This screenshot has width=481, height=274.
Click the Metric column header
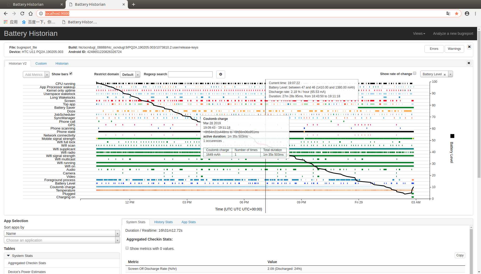[x=133, y=262]
